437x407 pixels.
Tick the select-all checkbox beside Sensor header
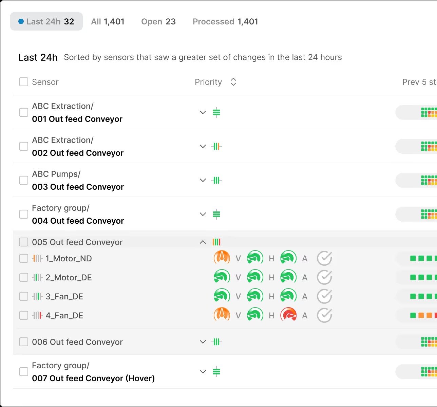(24, 82)
